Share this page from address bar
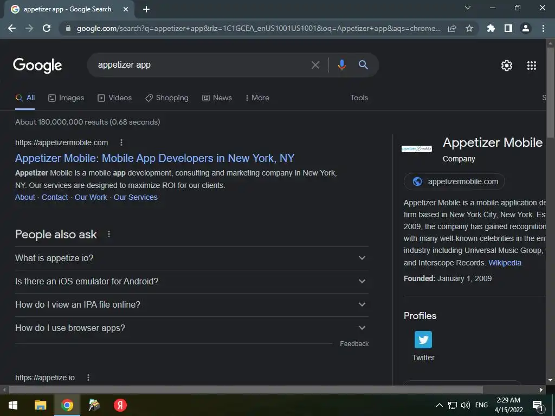555x416 pixels. click(452, 28)
